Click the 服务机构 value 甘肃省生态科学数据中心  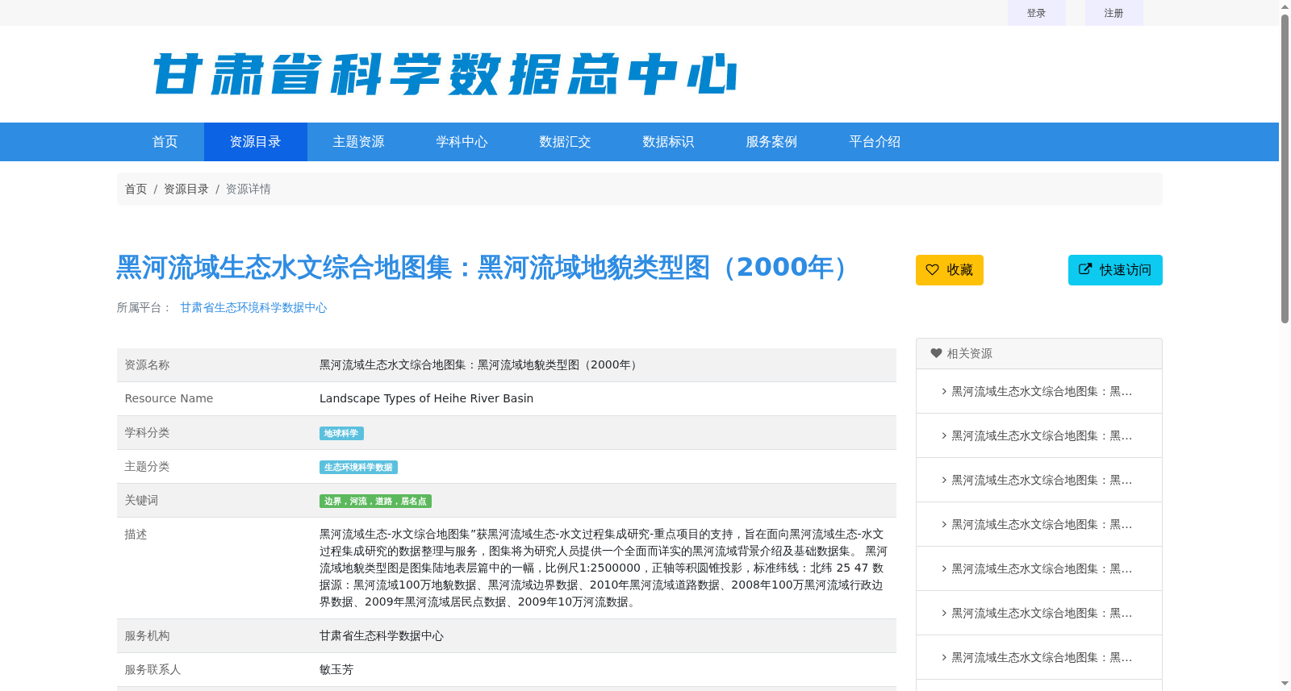(382, 635)
